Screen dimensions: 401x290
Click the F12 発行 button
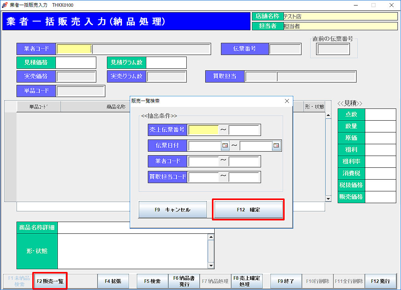(x=380, y=281)
